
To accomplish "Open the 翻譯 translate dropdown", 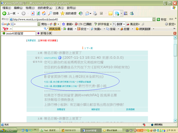I will pos(124,24).
